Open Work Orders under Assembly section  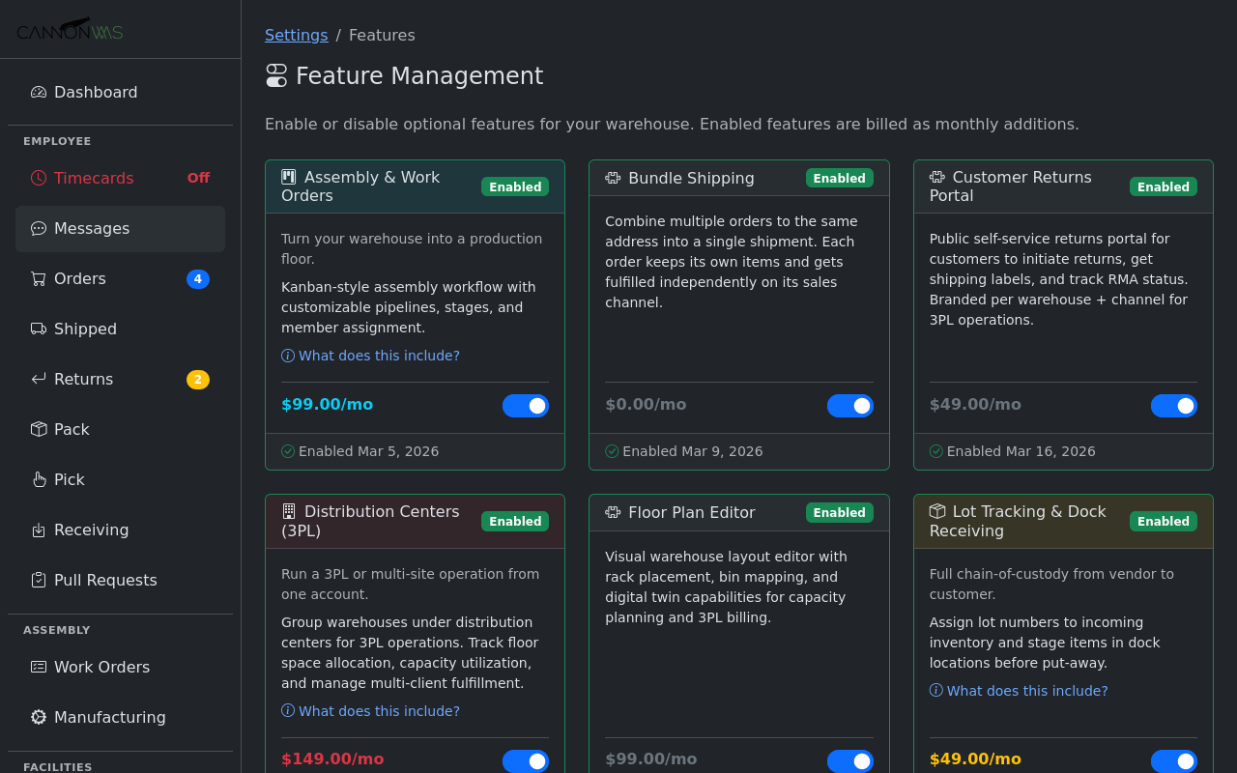pos(102,667)
